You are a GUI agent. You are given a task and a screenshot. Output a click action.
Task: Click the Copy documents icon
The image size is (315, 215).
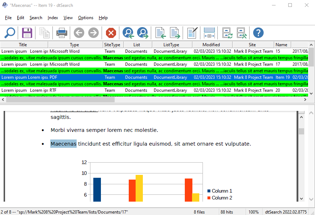(44, 33)
